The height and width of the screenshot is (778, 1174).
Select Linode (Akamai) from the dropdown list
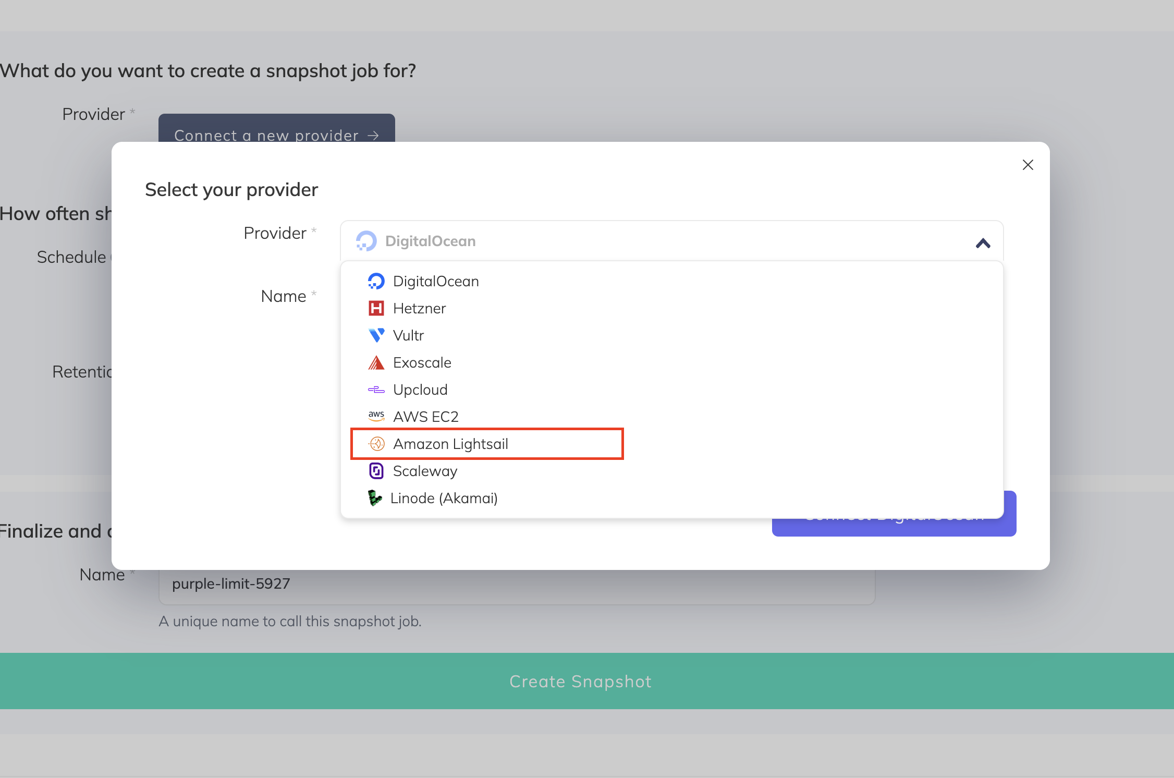(444, 498)
